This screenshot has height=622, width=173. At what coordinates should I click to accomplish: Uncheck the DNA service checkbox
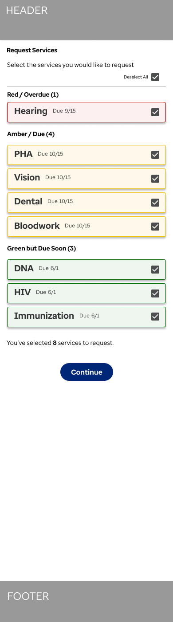pyautogui.click(x=155, y=270)
